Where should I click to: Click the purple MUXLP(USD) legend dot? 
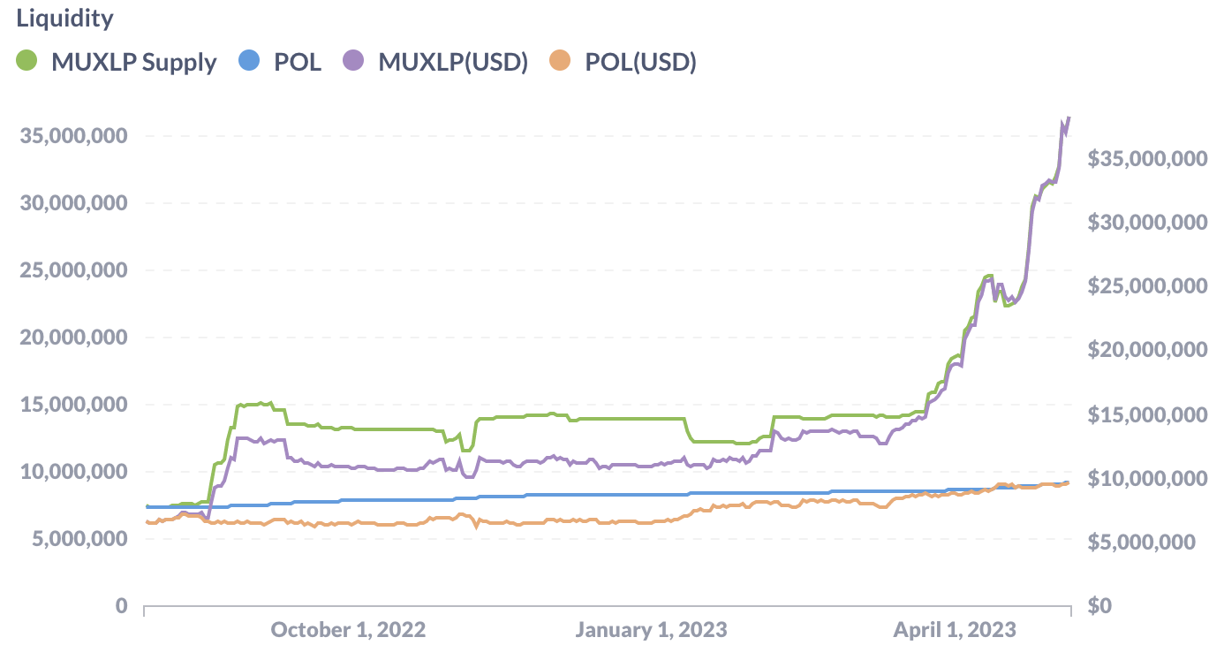tap(352, 62)
